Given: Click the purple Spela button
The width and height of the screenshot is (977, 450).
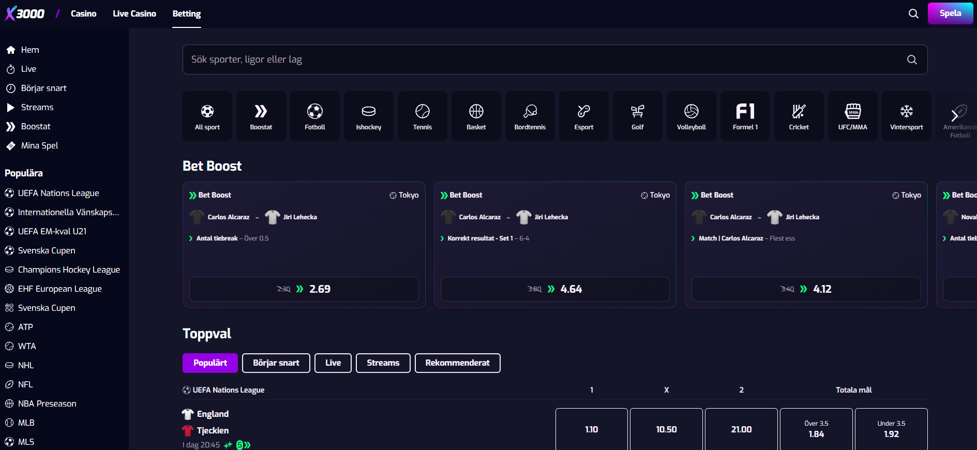Looking at the screenshot, I should pyautogui.click(x=950, y=13).
